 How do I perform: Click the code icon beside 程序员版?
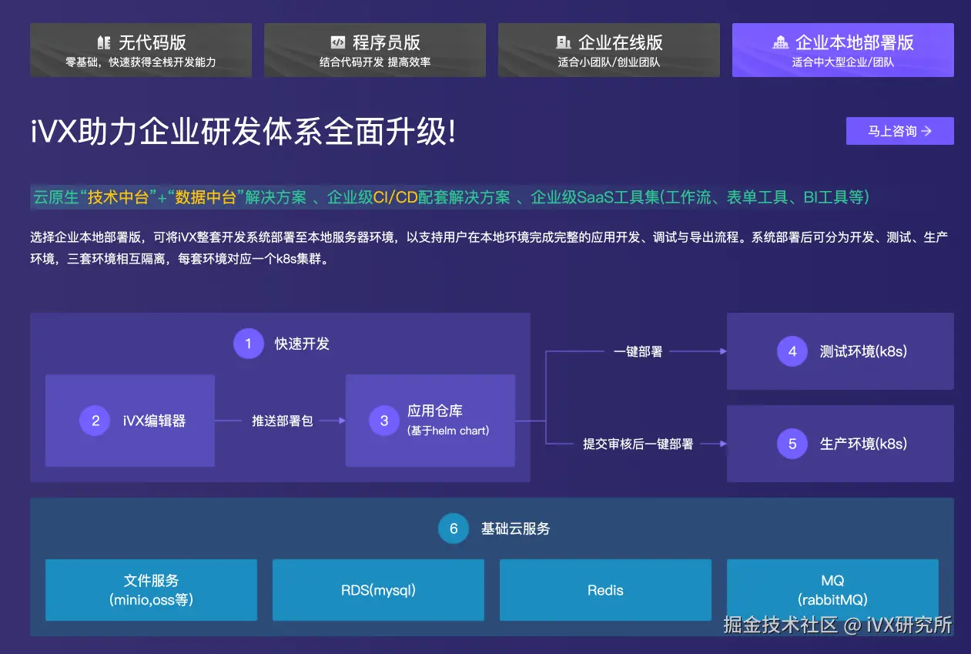(x=337, y=42)
